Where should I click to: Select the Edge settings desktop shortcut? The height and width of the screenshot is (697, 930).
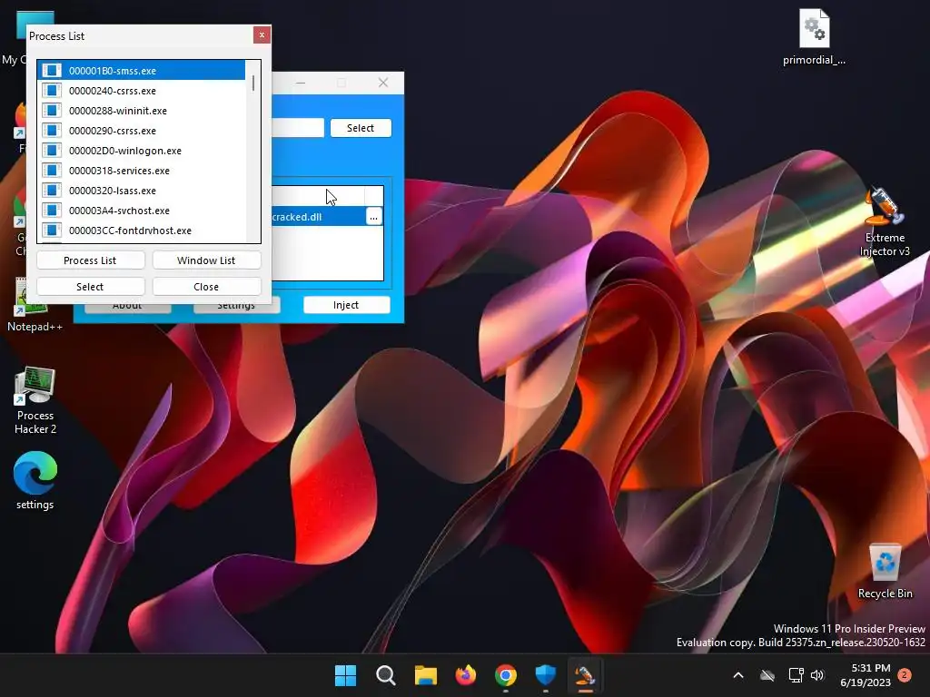point(35,481)
